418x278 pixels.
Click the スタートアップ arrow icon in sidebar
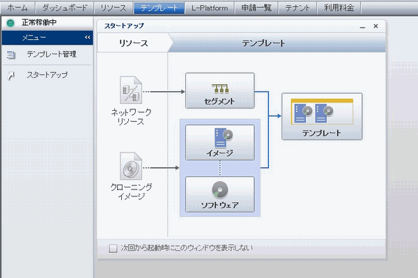click(11, 76)
